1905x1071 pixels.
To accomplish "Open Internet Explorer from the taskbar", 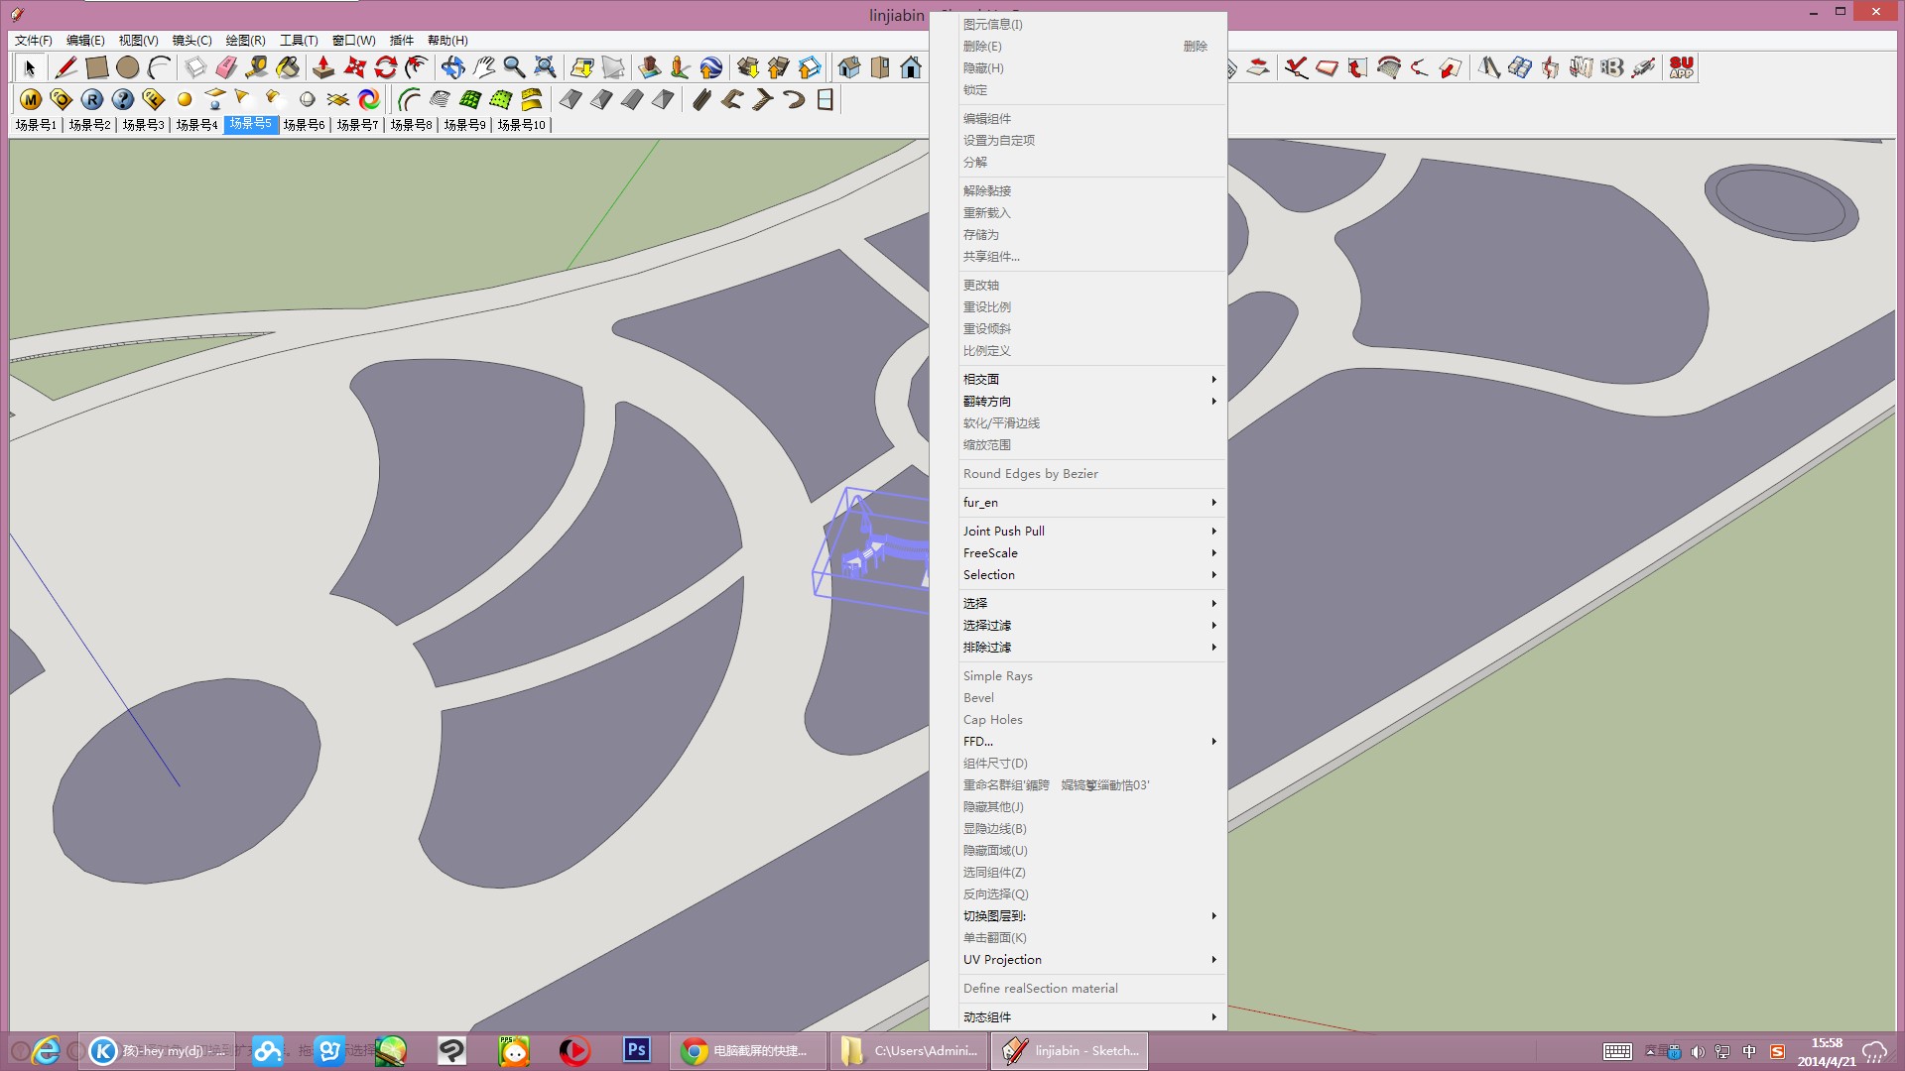I will (46, 1050).
